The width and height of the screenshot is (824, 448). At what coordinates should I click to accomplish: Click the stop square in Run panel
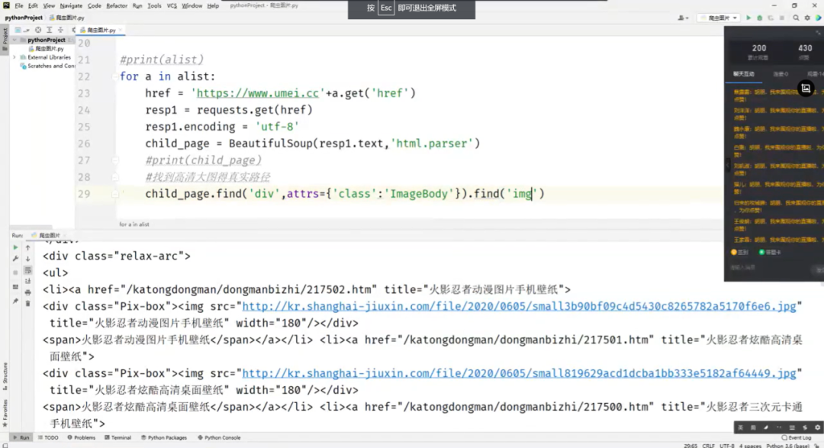pyautogui.click(x=15, y=272)
